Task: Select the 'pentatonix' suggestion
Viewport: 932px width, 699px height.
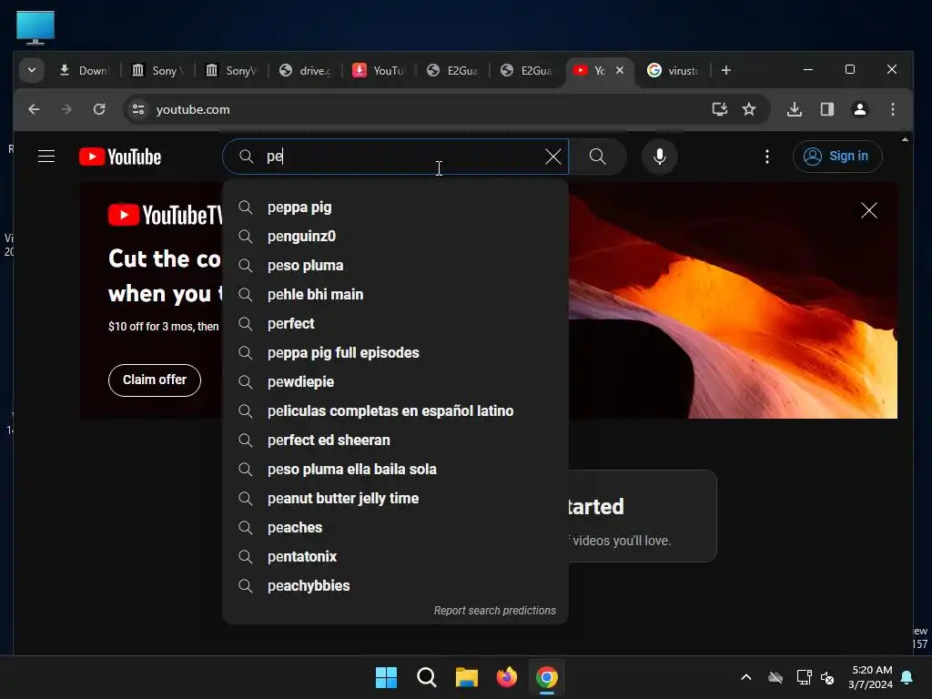Action: pos(395,556)
